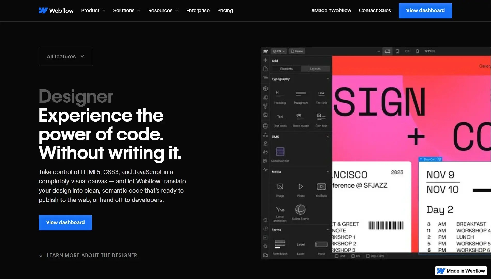Collapse the Media section
Viewport: 491px width, 279px height.
[328, 172]
